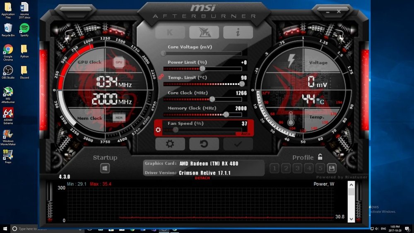This screenshot has height=233, width=414.
Task: Click the link icon beside Power Limit
Action: [162, 77]
